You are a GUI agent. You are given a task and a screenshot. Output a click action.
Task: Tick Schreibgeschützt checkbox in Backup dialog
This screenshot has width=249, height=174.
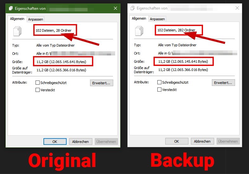coord(159,82)
